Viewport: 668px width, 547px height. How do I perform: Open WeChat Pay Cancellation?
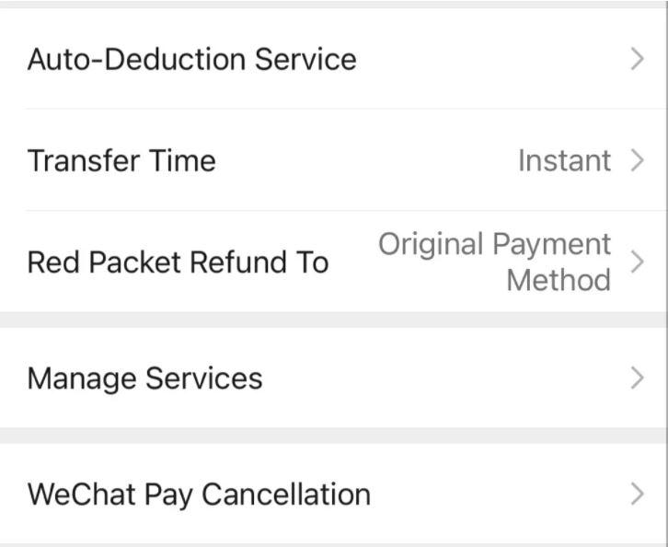click(x=199, y=495)
